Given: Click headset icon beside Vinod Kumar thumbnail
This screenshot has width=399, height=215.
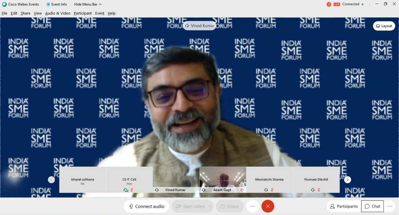Looking at the screenshot, I should 157,190.
